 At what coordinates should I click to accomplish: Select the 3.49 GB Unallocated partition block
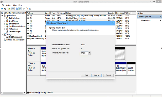pos(131,68)
